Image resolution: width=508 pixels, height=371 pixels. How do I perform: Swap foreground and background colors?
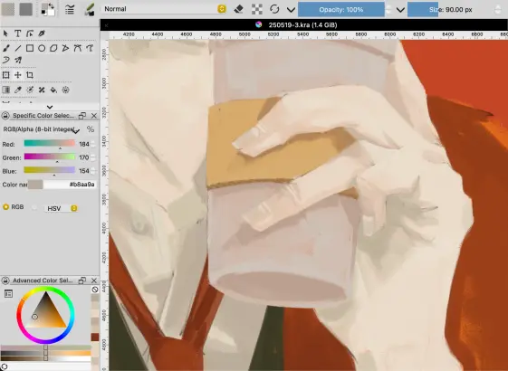[52, 5]
